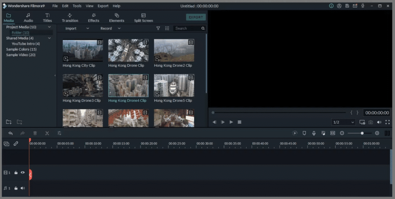The height and width of the screenshot is (199, 395).
Task: Toggle lock on video track 1
Action: [16, 172]
